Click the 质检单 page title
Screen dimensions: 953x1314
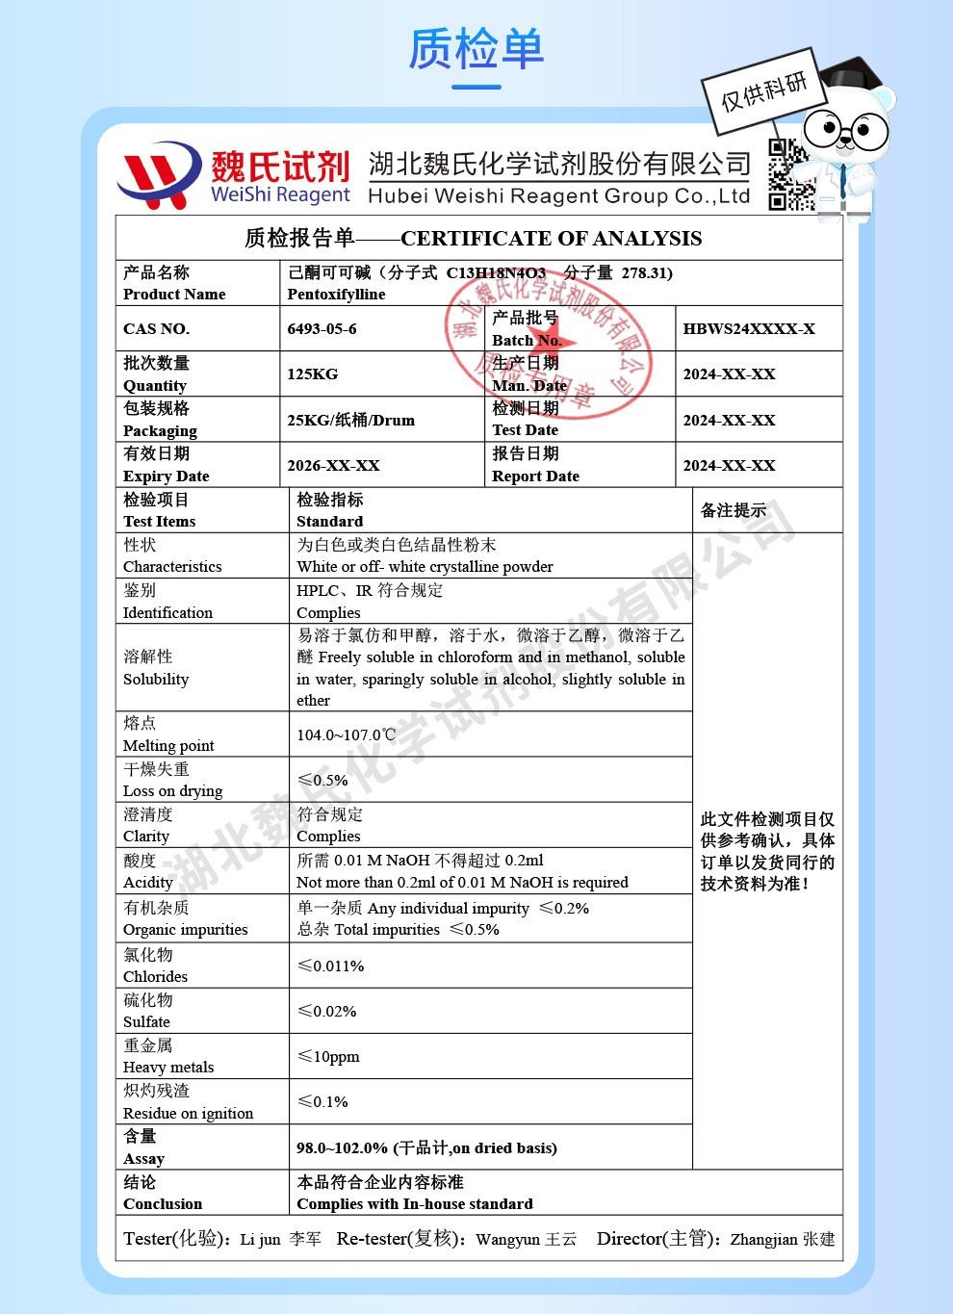[x=476, y=48]
